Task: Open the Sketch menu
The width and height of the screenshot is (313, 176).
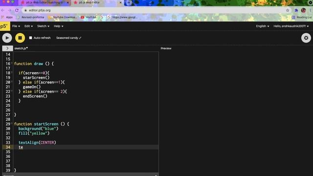Action: point(43,26)
